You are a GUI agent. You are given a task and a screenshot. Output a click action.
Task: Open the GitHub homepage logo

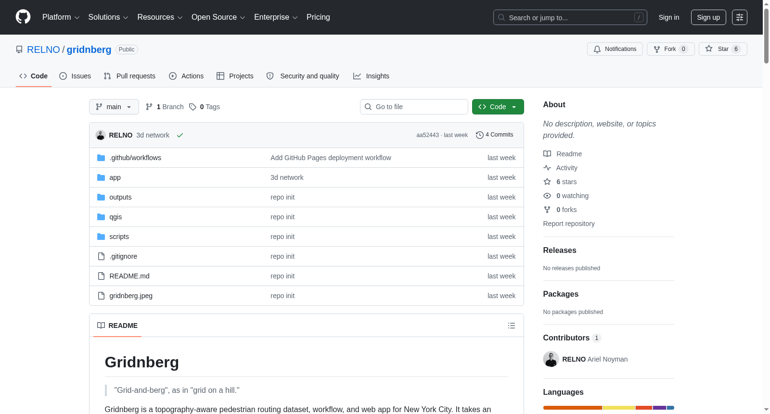(23, 17)
